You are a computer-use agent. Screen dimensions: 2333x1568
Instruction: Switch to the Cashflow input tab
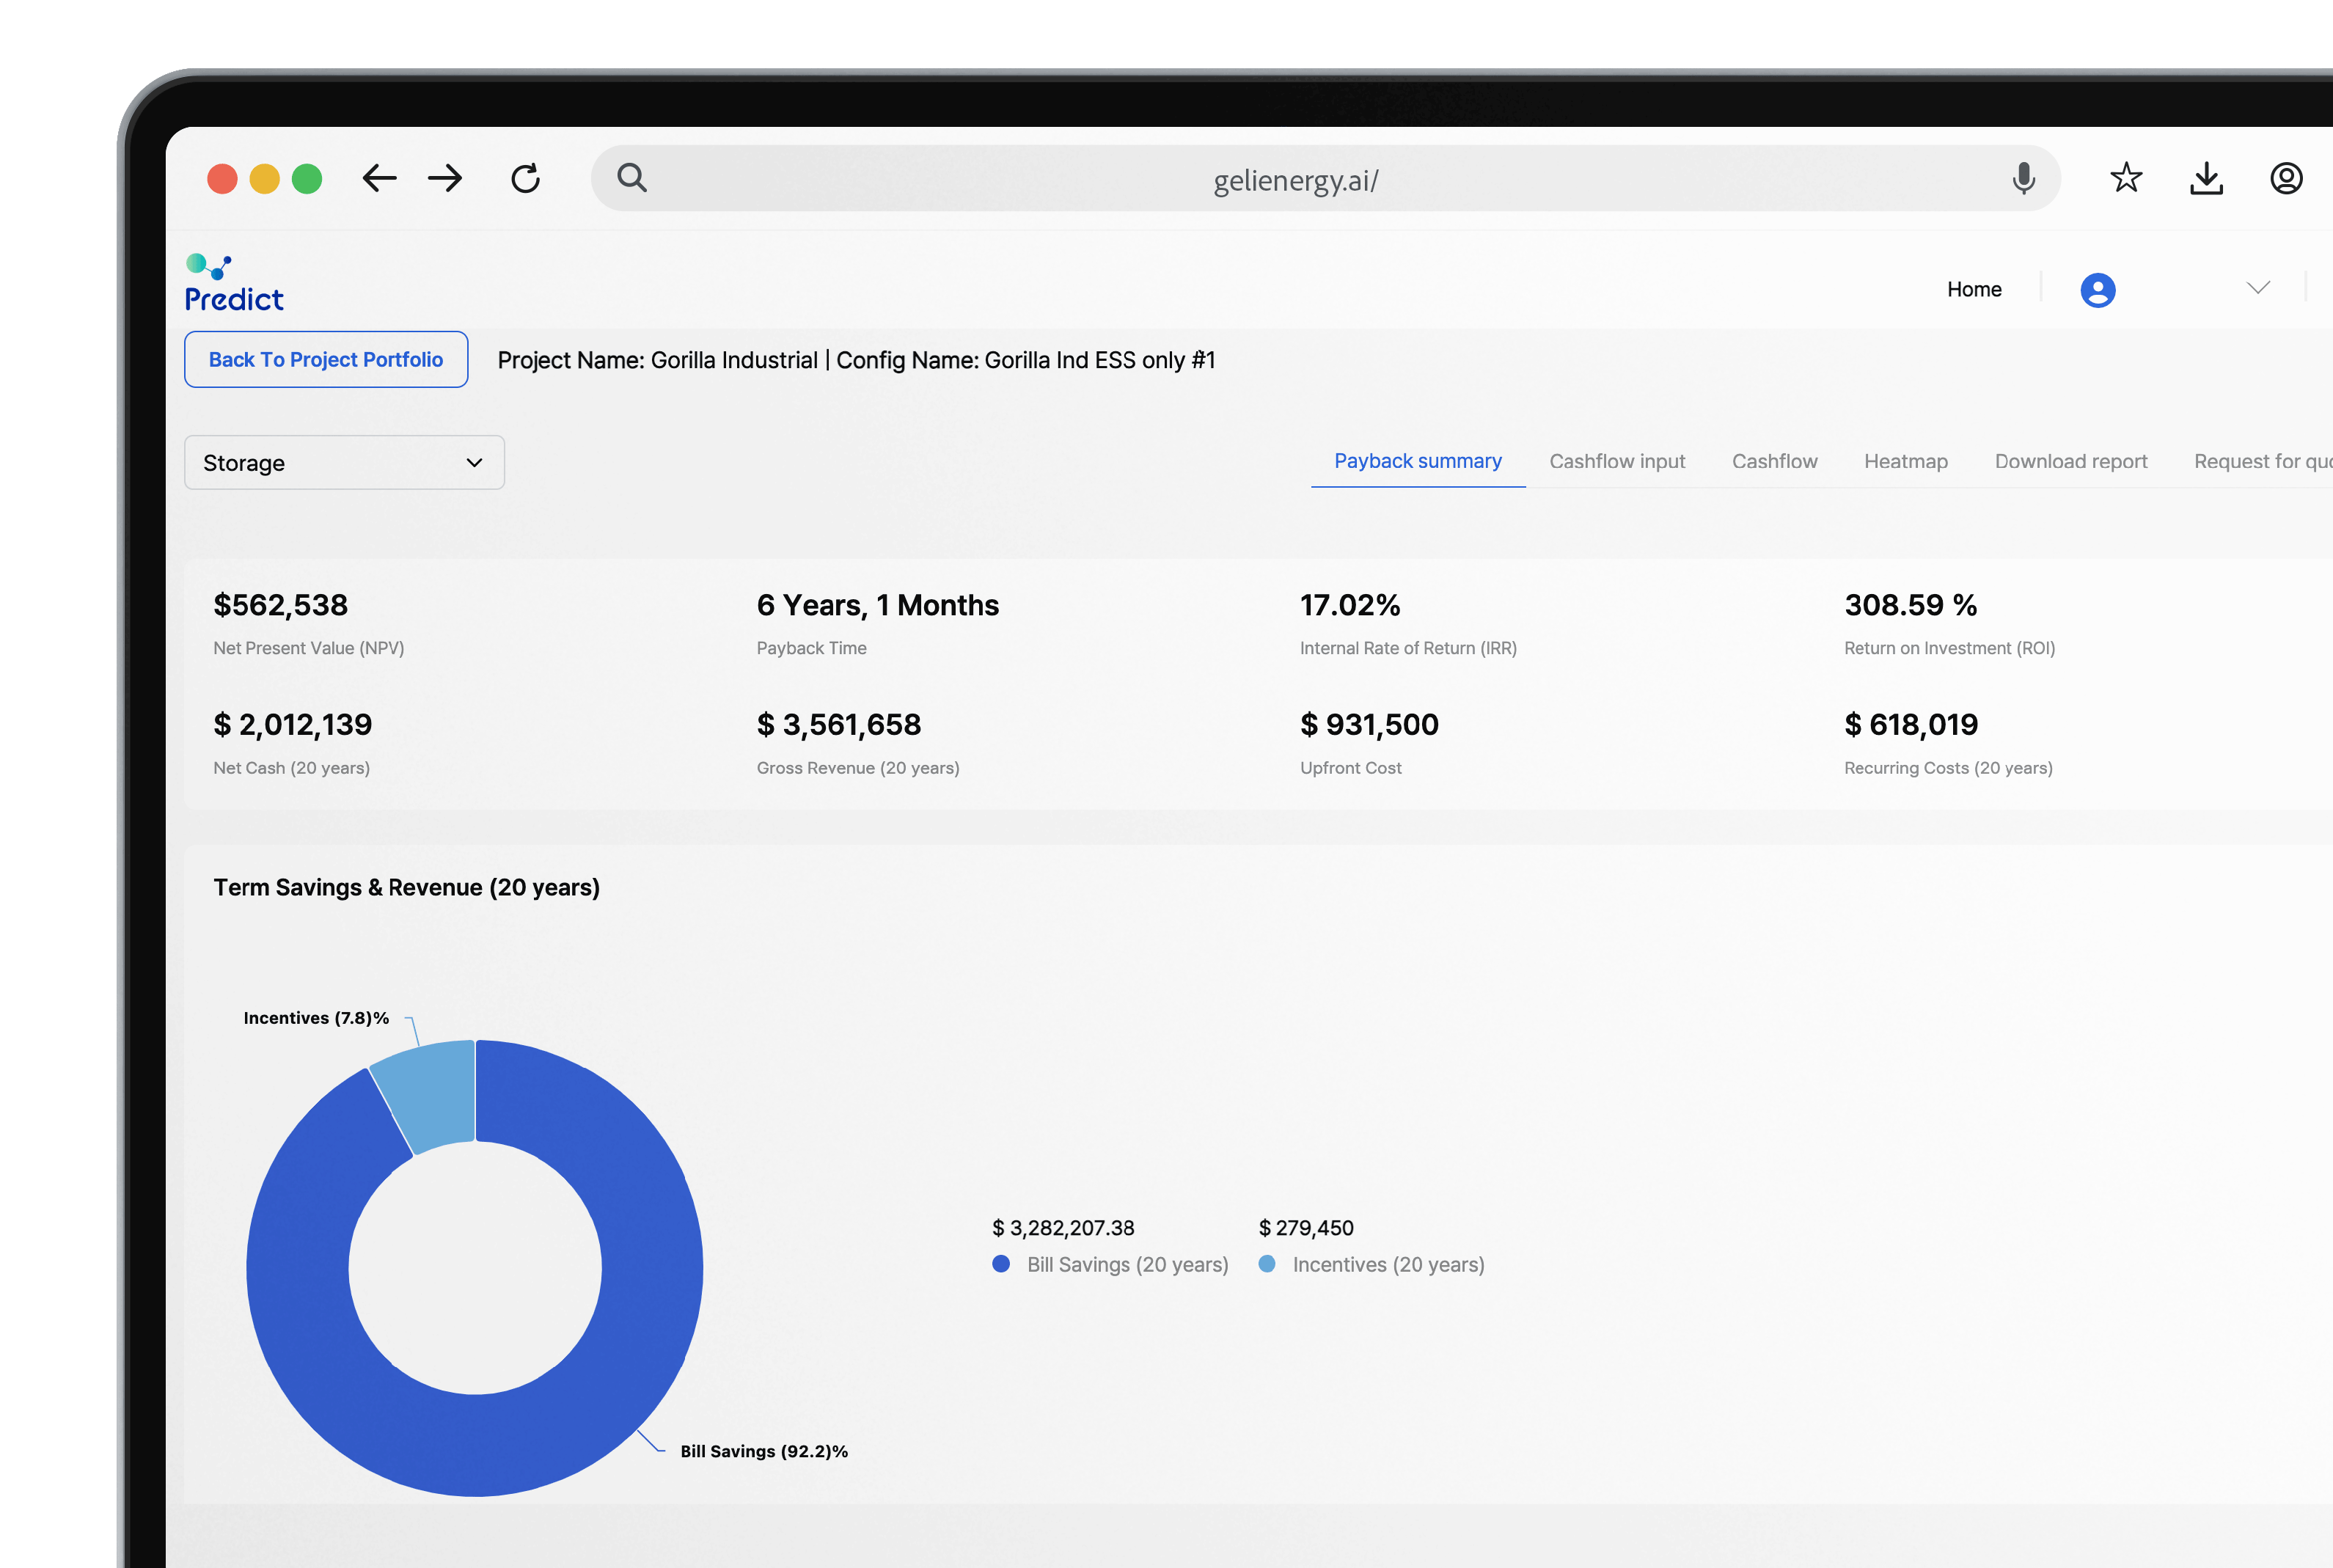pos(1617,461)
